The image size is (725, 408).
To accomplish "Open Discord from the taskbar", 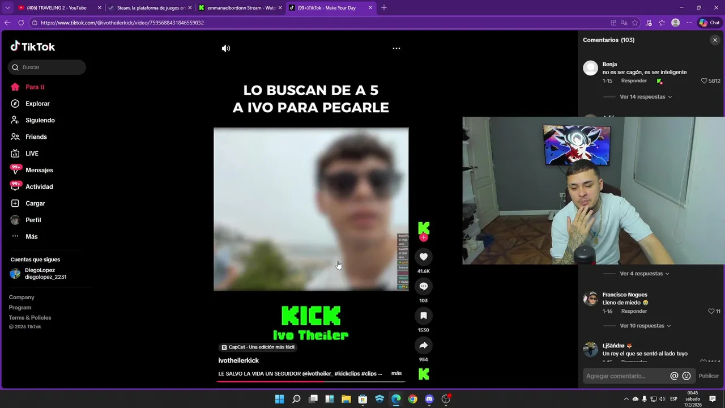I will 429,399.
